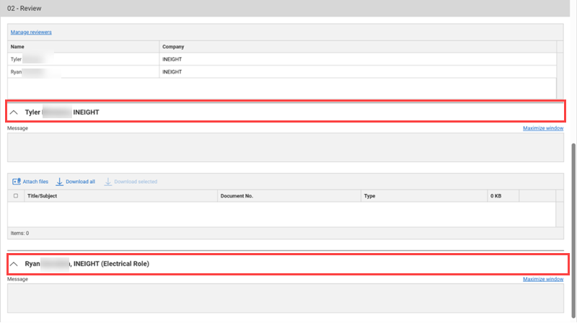Click the page vertical scrollbar thumb

tap(573, 230)
